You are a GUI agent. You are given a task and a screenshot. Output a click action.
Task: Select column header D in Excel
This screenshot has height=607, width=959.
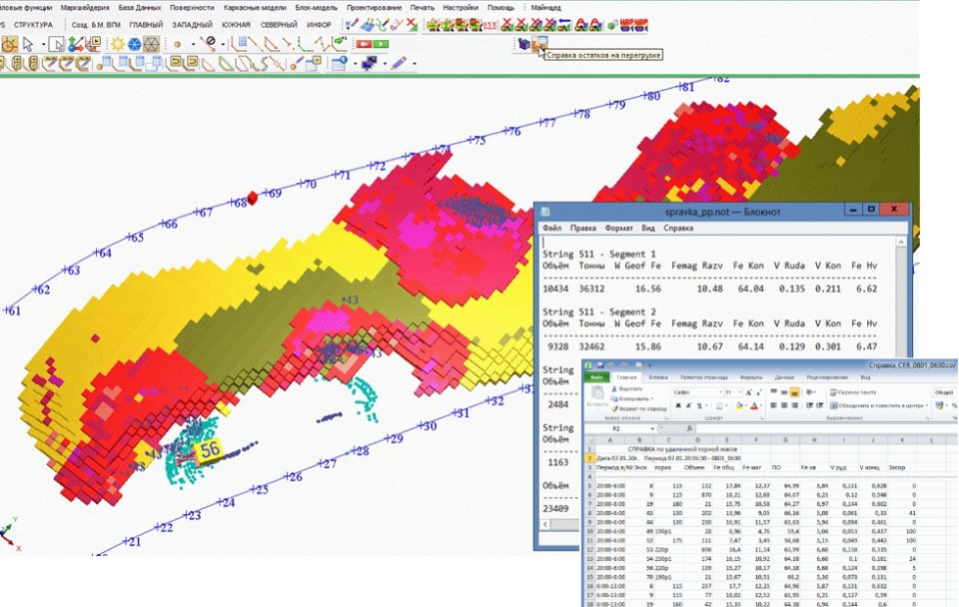(x=697, y=440)
